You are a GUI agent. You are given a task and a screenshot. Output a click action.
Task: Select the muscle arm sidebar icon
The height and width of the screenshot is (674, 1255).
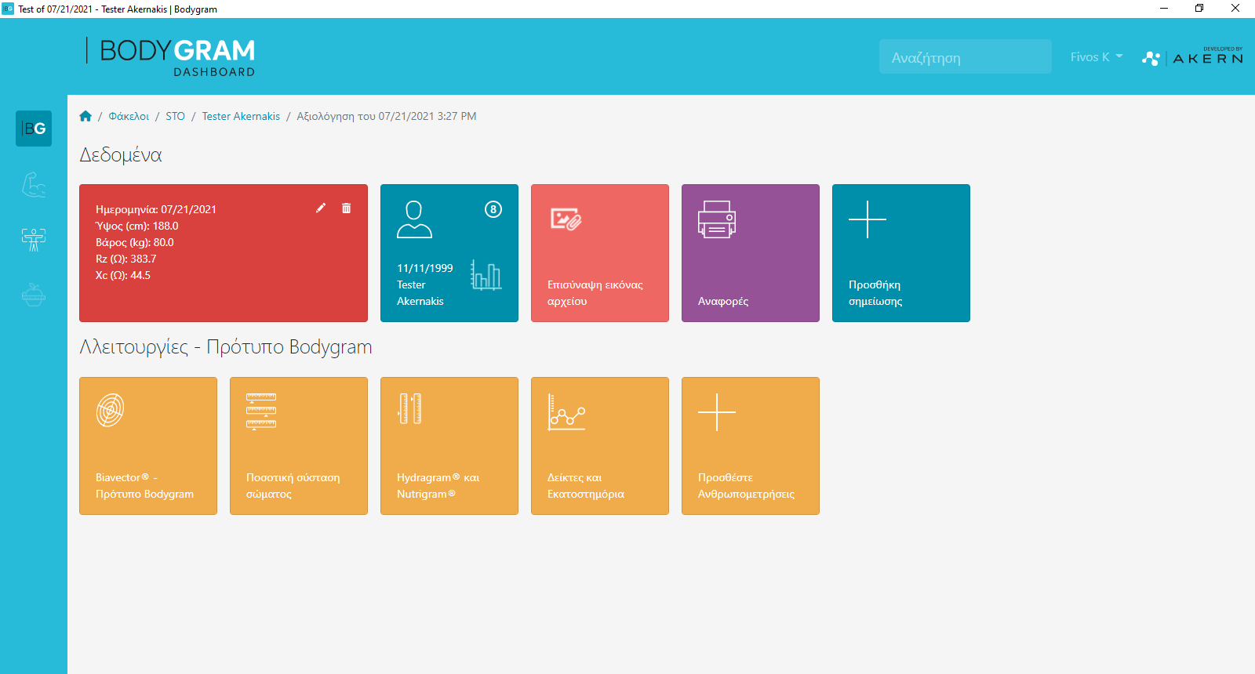click(x=34, y=185)
